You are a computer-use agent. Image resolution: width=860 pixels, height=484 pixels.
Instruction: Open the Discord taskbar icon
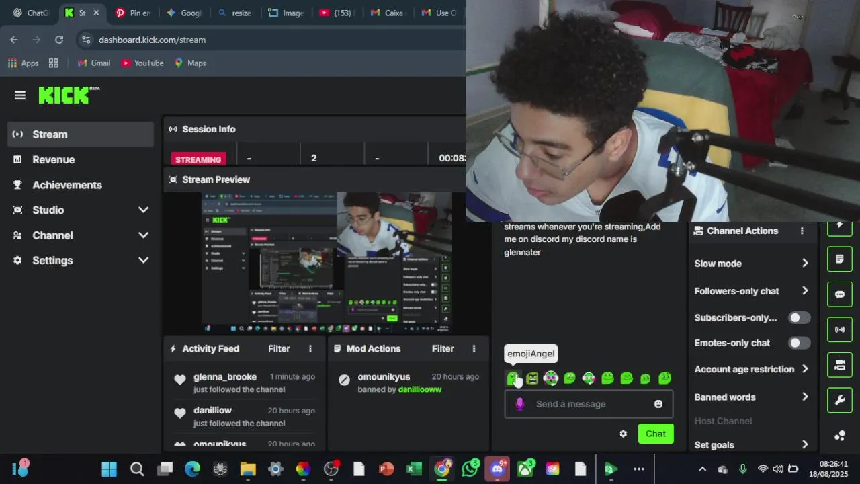click(x=498, y=469)
